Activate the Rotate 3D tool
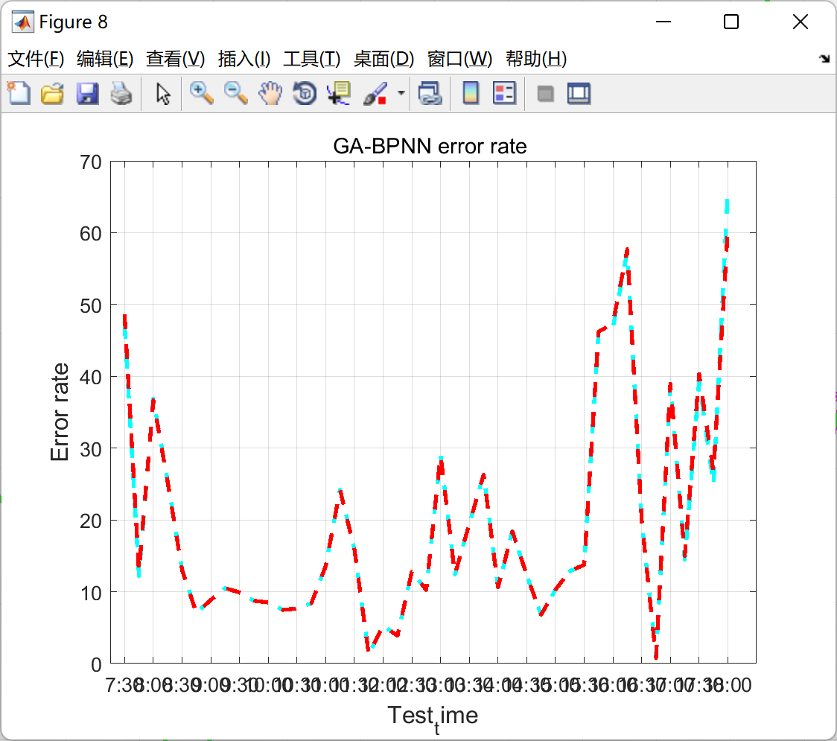 click(304, 93)
